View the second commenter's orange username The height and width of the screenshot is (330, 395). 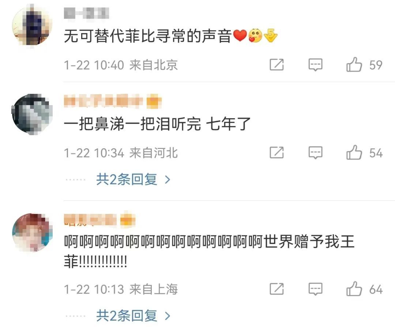[103, 101]
